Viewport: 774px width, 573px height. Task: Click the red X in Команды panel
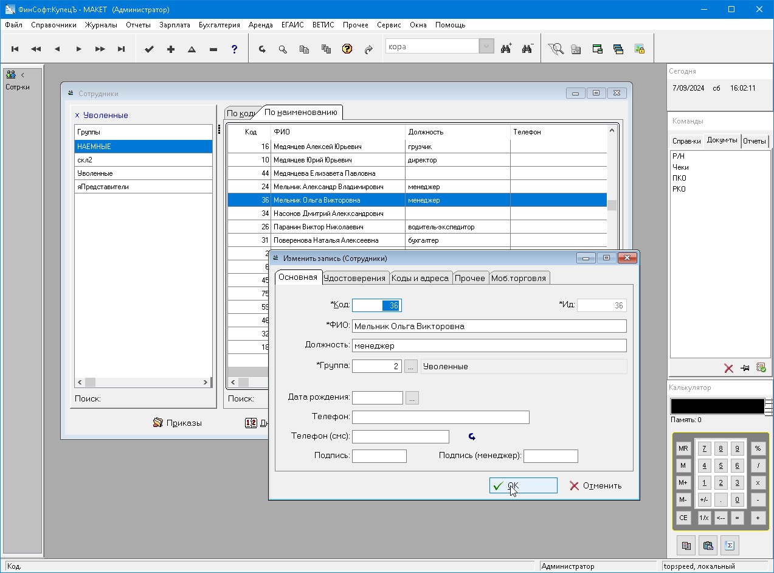(x=728, y=368)
